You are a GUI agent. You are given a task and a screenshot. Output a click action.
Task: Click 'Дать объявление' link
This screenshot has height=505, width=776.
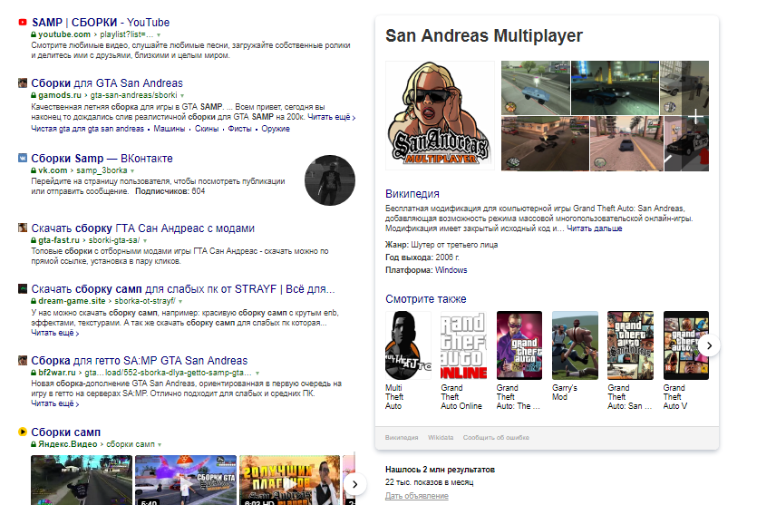pos(417,496)
